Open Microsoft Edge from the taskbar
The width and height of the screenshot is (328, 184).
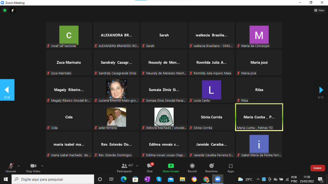point(123,179)
